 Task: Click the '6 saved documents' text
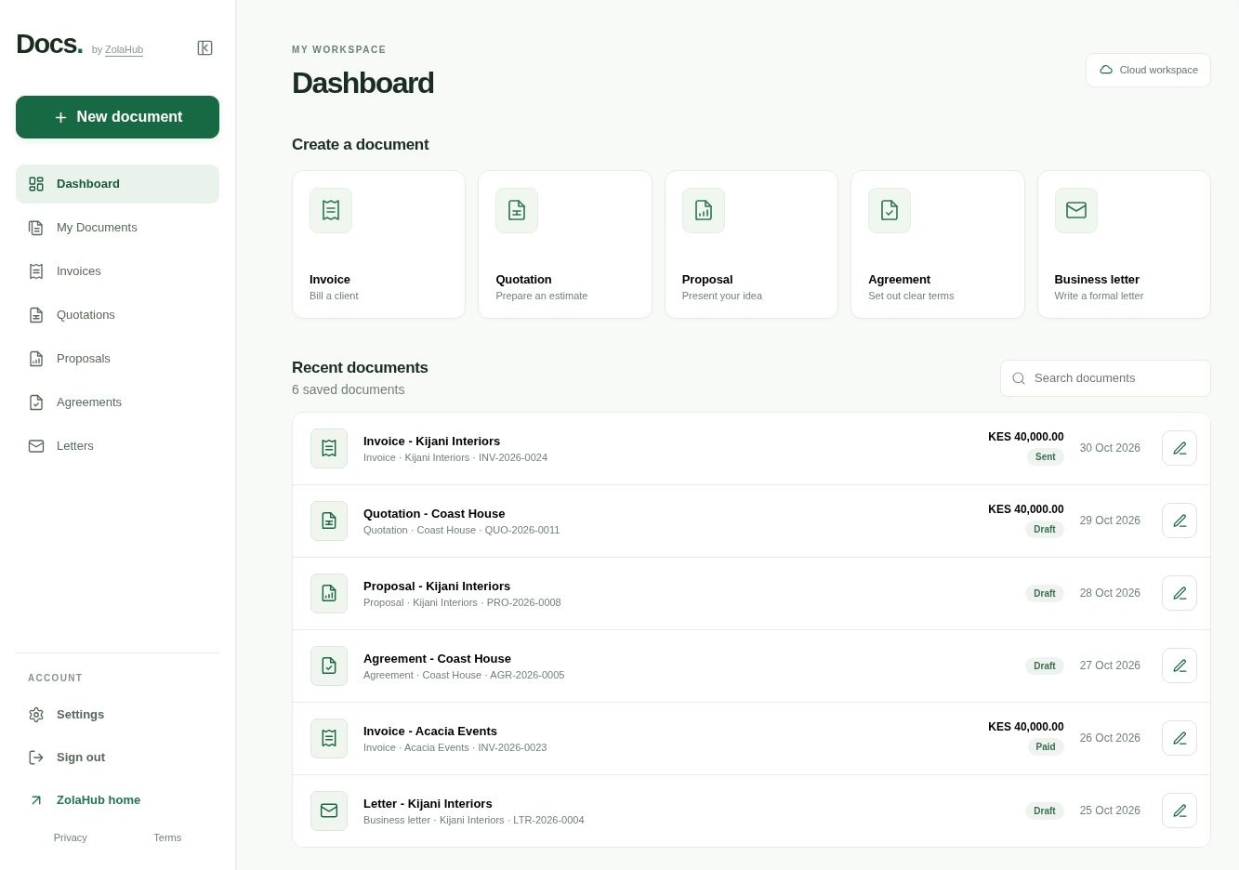click(348, 389)
